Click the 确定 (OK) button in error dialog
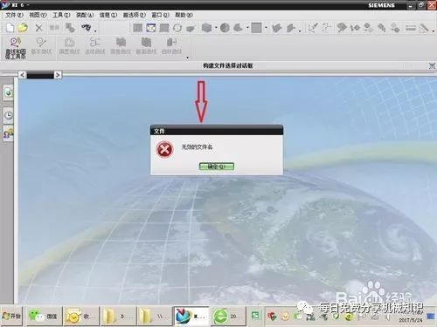Screen dimensions: 437x327 (217, 167)
